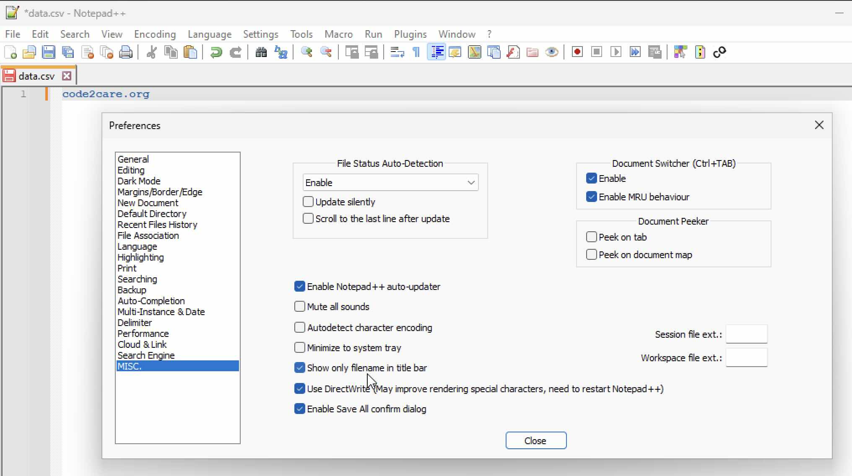
Task: Click the Undo arrow icon
Action: (216, 52)
